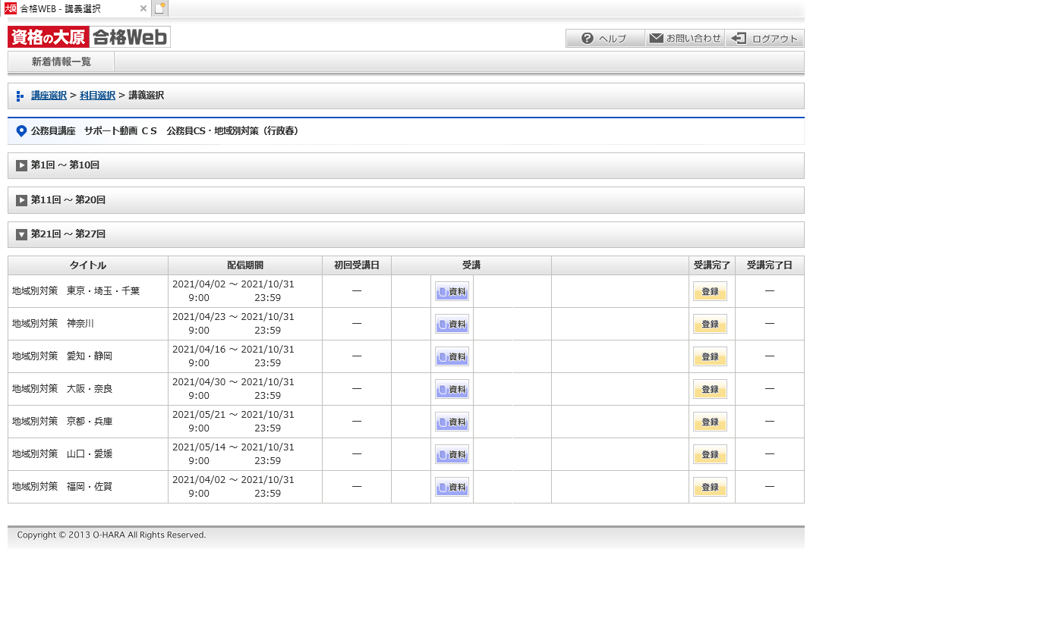
Task: Open 資料 for 京都・兵庫 row
Action: coord(452,422)
